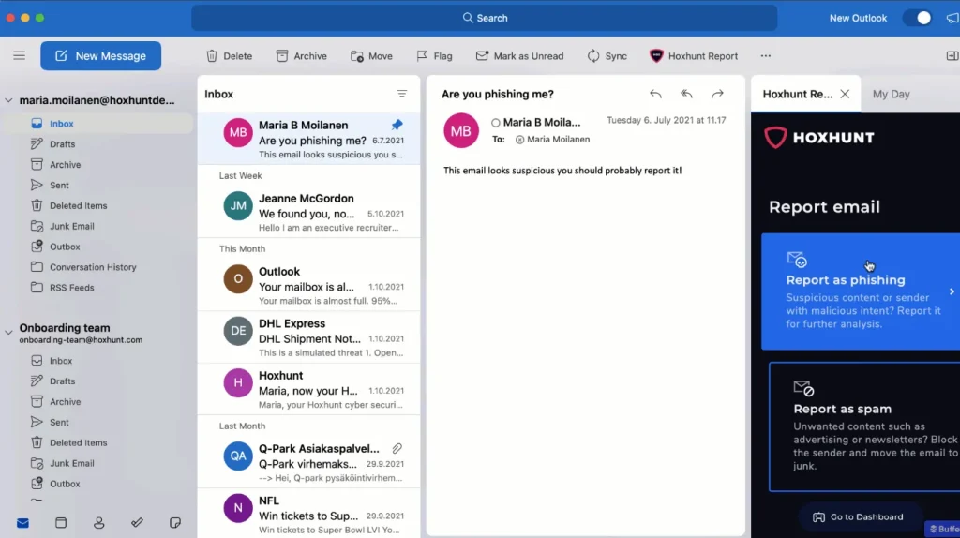Click Go to Dashboard button

(x=857, y=516)
